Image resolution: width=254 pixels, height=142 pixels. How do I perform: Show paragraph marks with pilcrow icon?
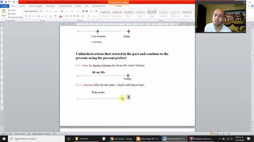click(x=96, y=11)
